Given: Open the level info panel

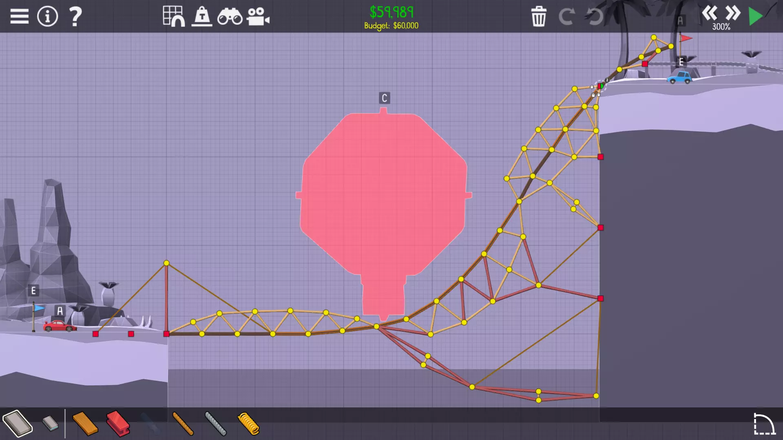Looking at the screenshot, I should point(47,17).
